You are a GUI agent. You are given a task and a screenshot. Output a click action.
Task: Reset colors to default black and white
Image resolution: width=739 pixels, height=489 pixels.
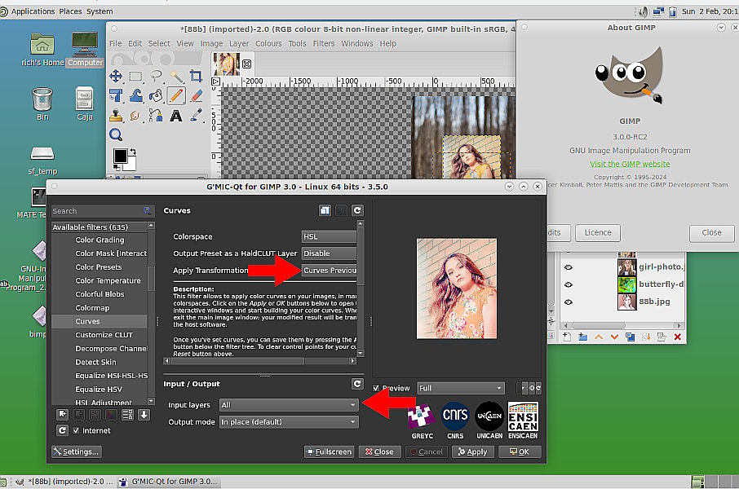(x=117, y=167)
